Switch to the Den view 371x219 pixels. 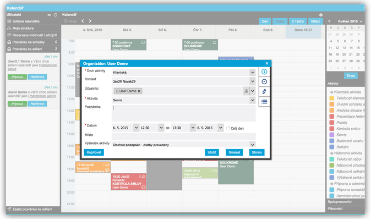(x=265, y=21)
